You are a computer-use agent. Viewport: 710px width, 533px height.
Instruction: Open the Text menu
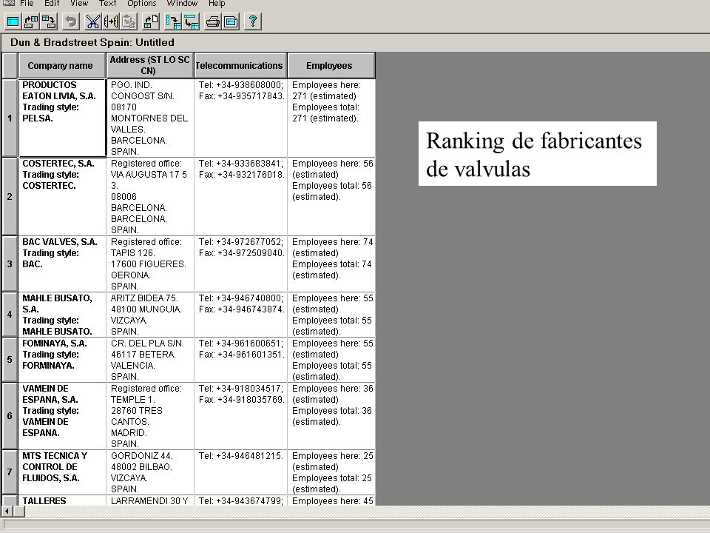click(108, 3)
